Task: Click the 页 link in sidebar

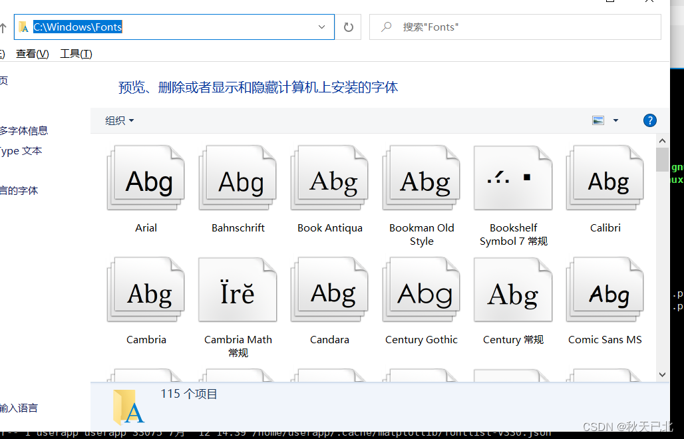Action: click(4, 80)
